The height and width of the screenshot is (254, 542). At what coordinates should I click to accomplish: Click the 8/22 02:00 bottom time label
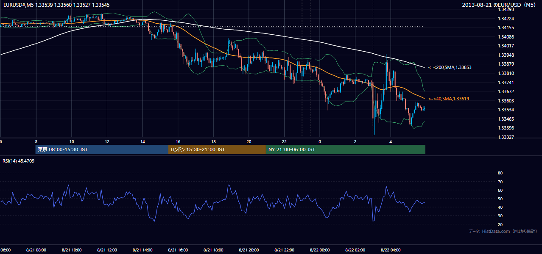(355, 250)
